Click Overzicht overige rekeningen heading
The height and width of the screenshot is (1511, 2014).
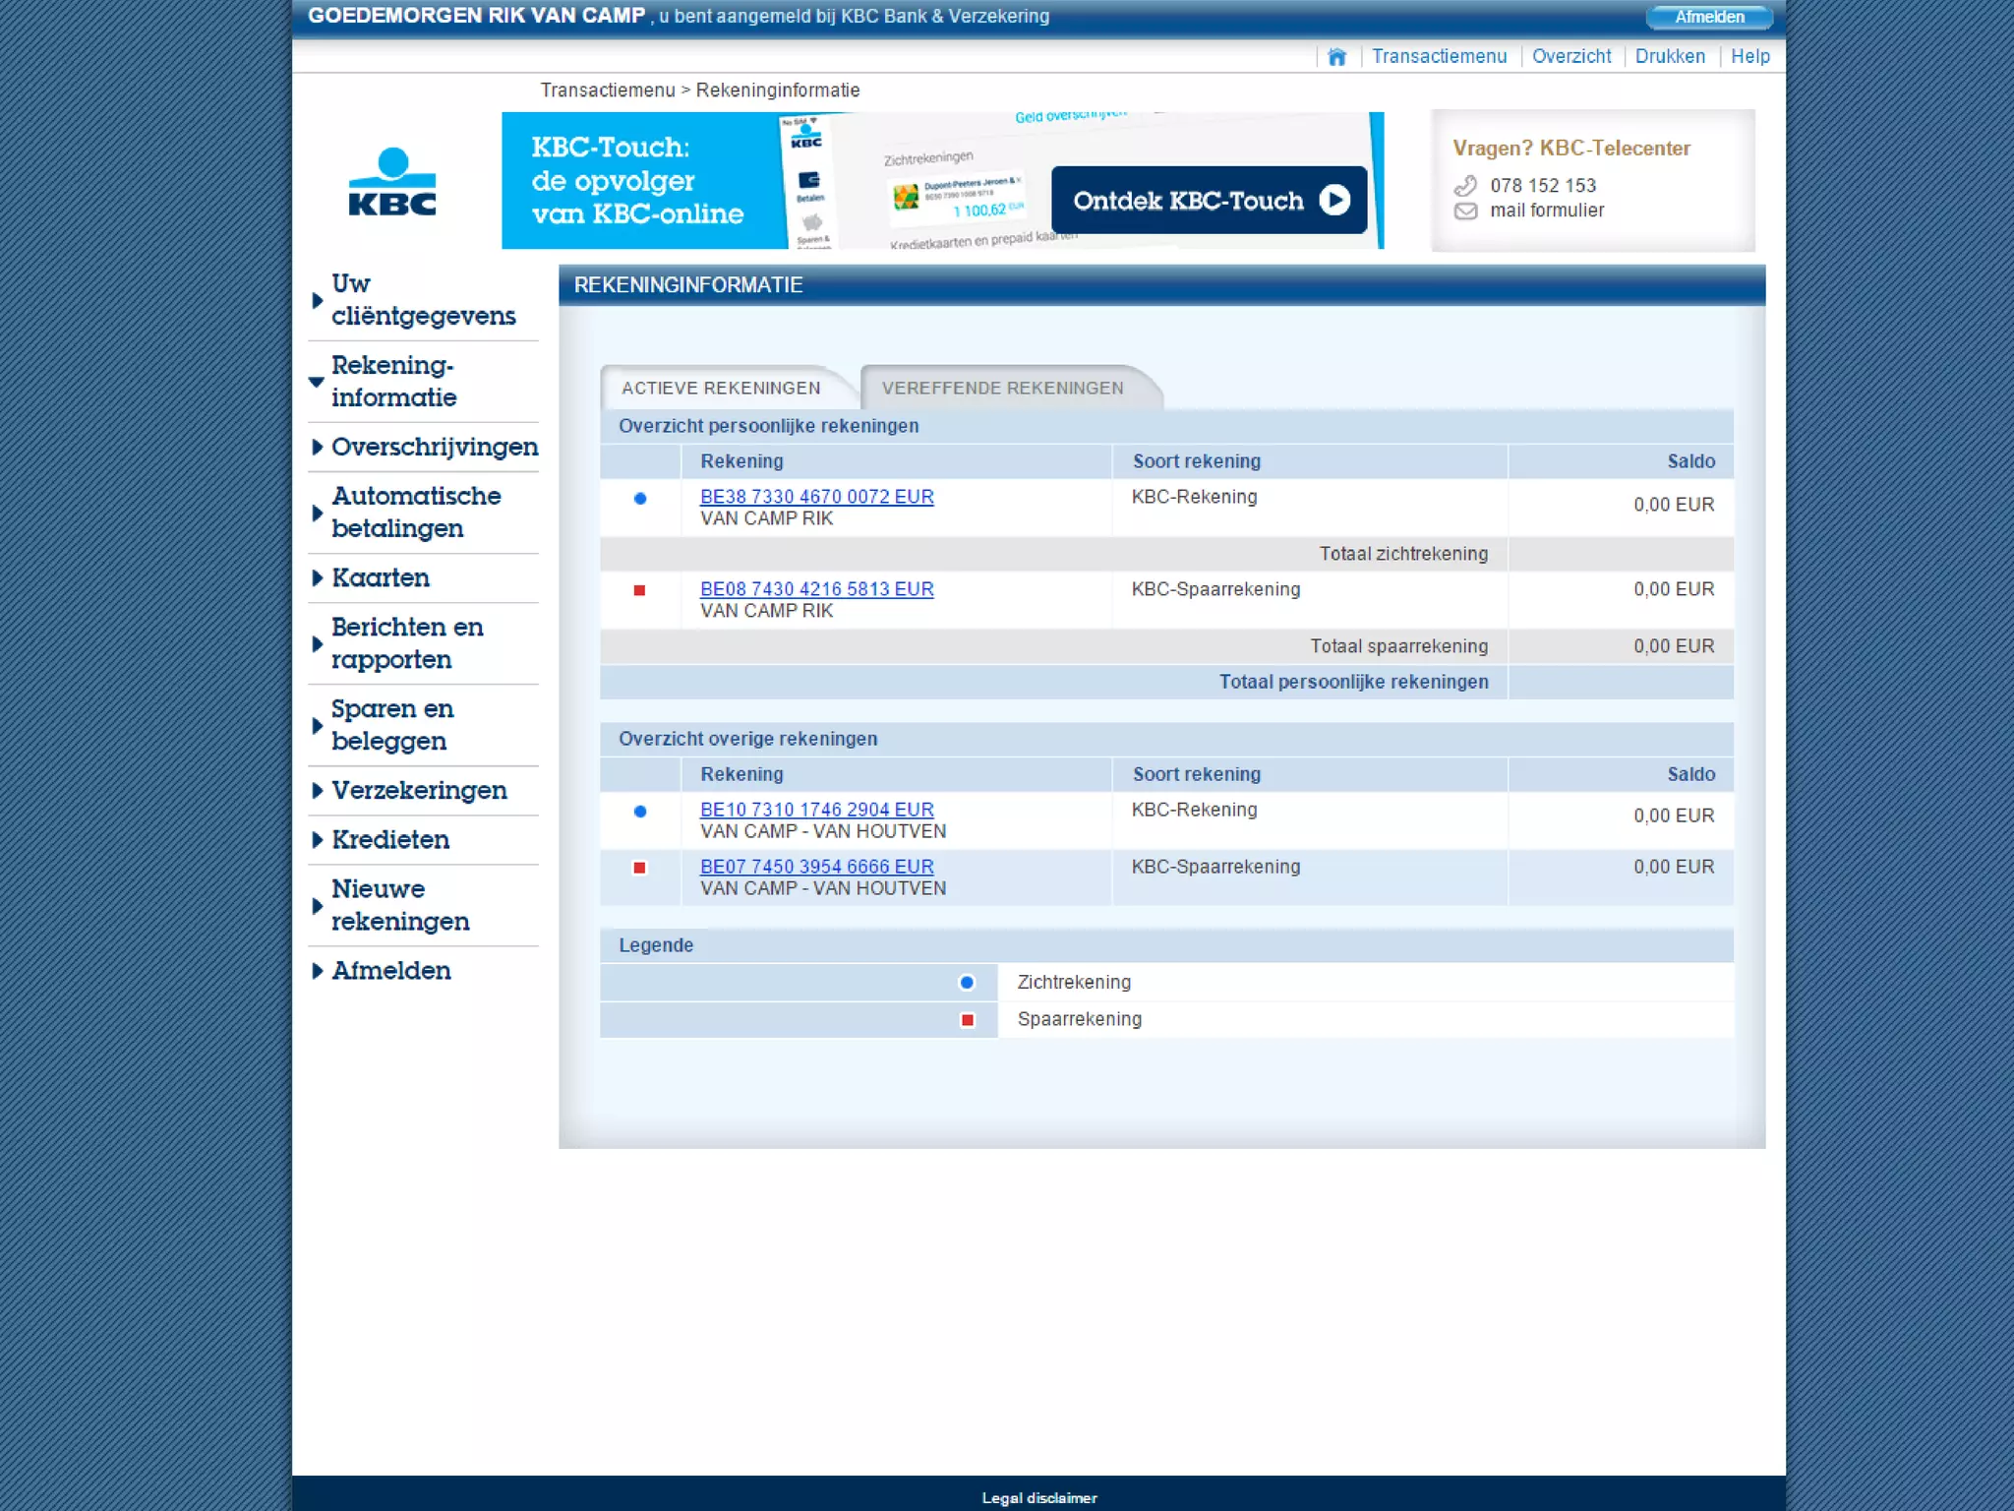pos(747,739)
